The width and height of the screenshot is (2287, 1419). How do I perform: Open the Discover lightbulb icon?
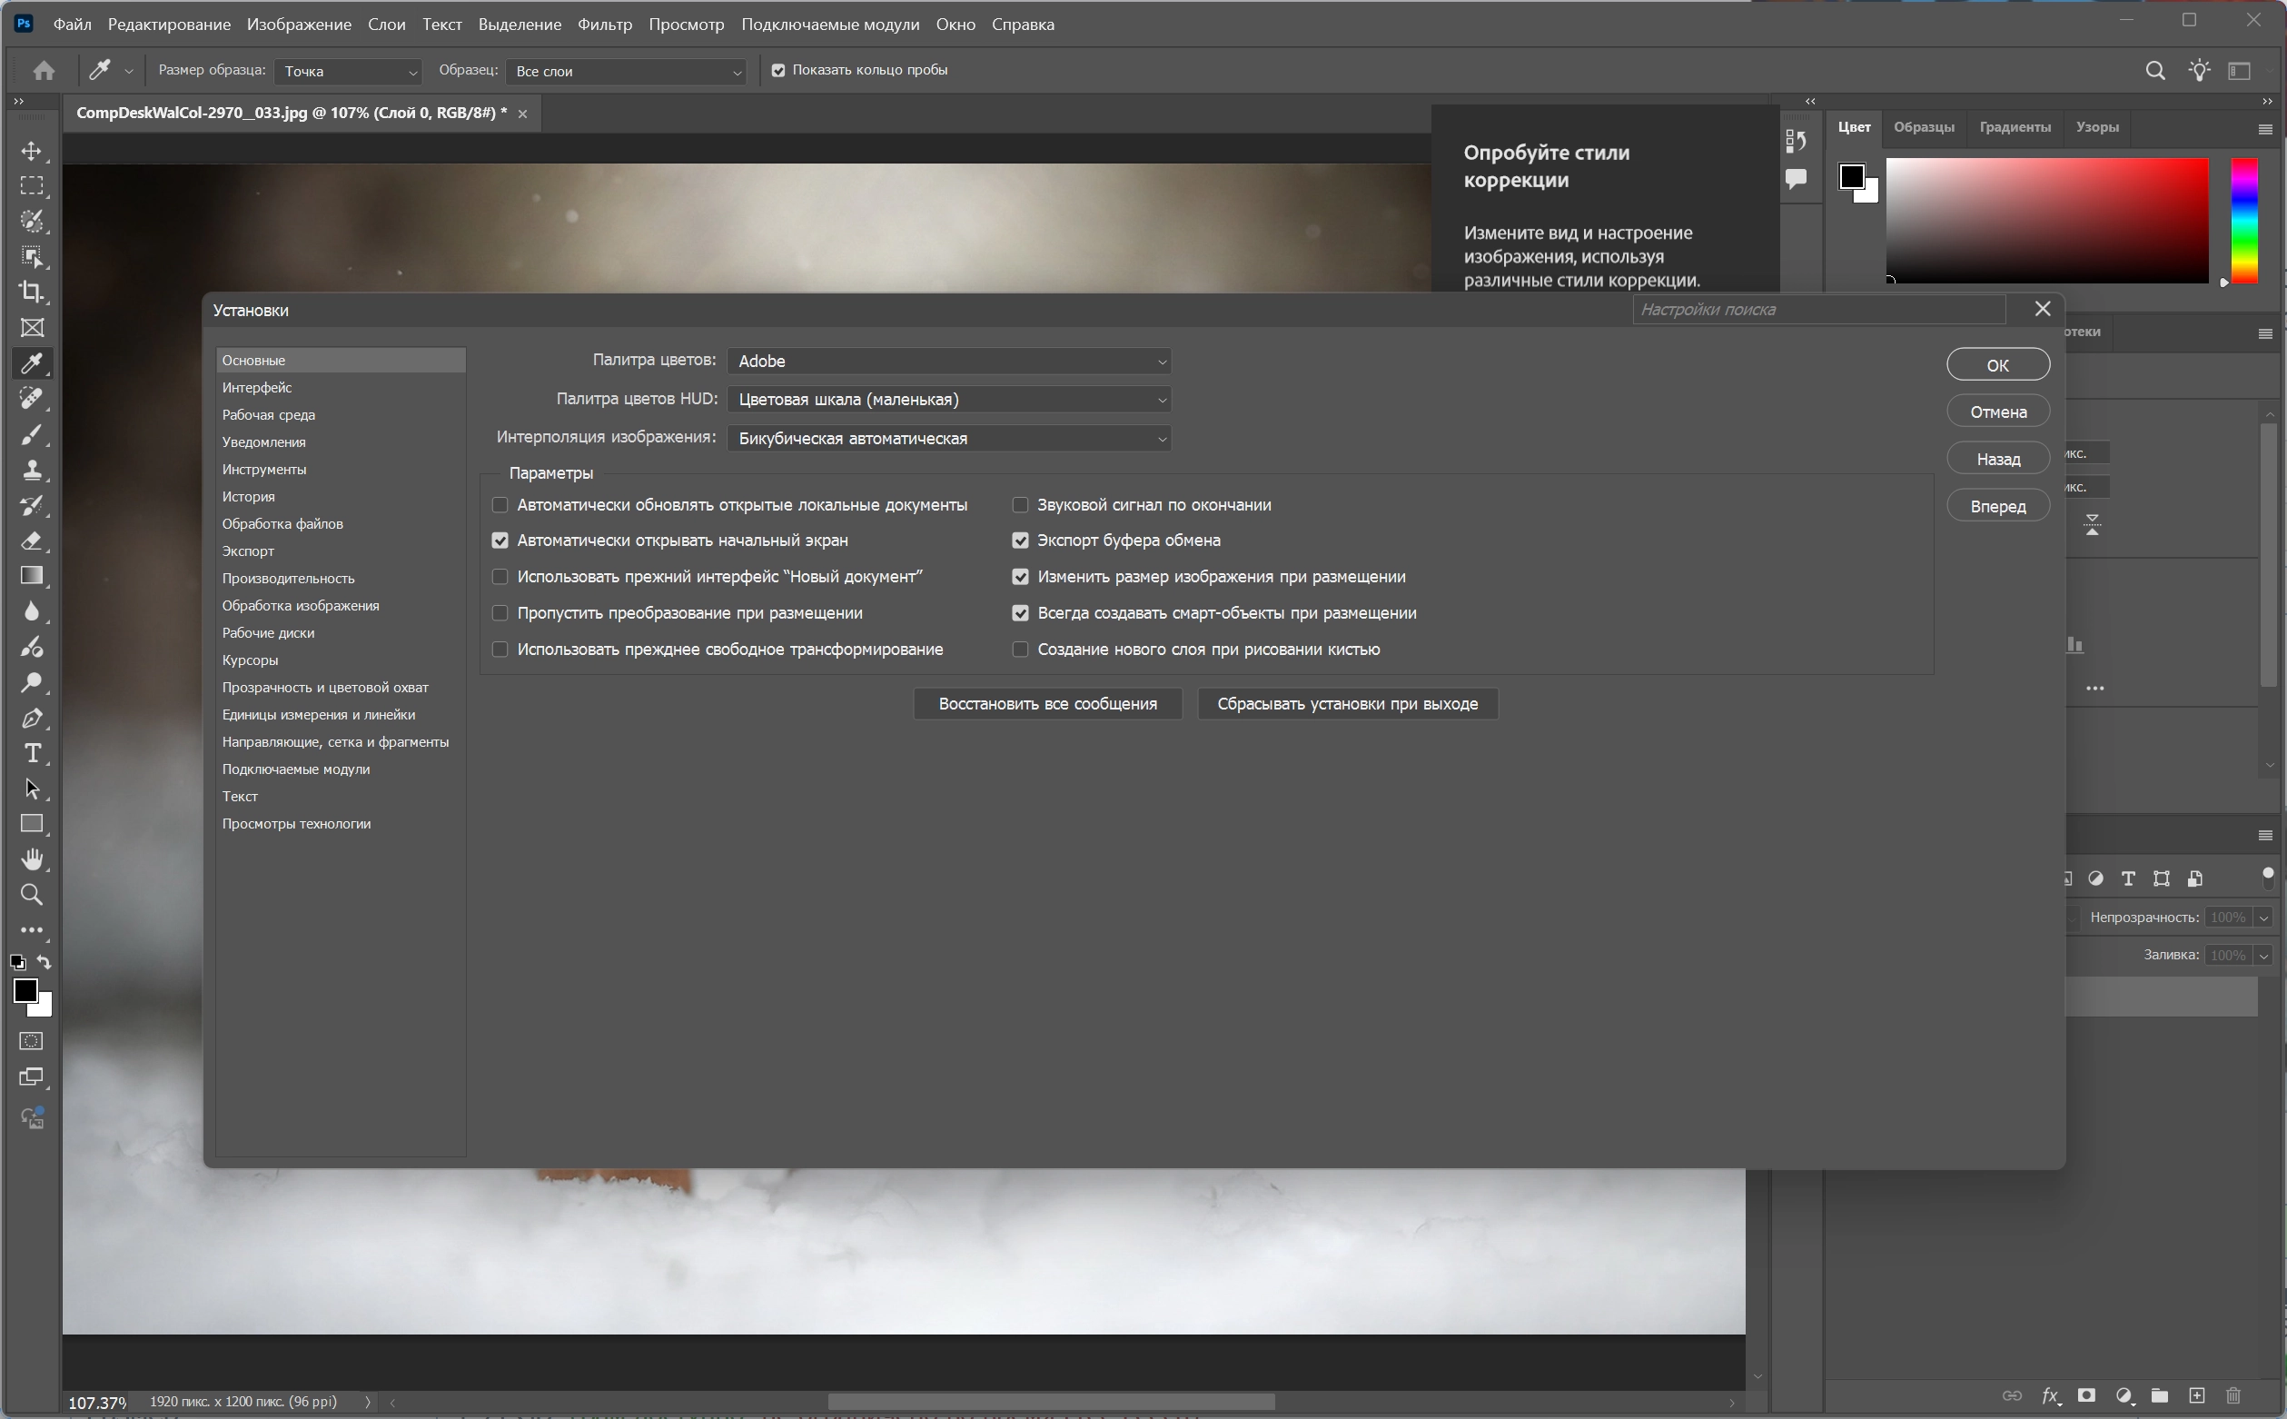(x=2199, y=70)
